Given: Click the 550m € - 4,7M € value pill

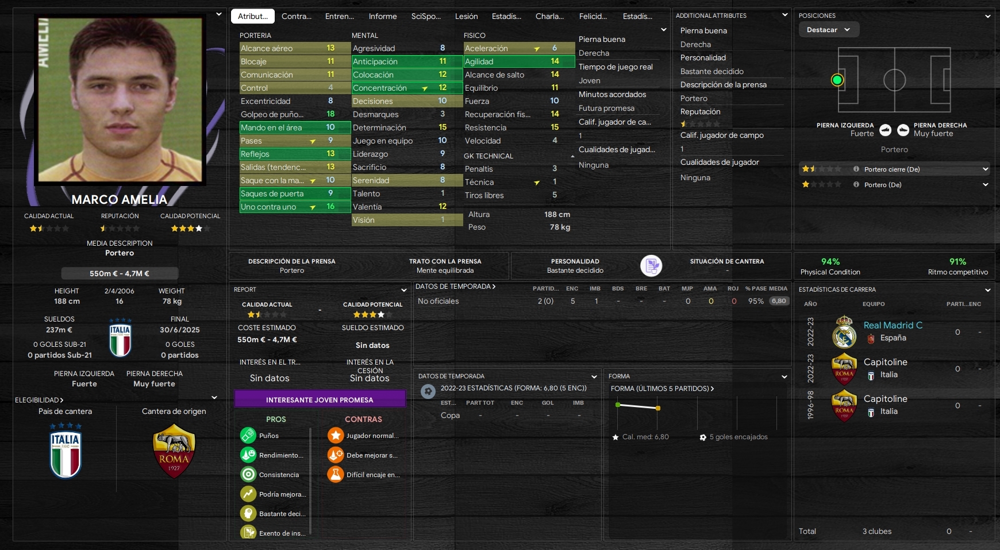Looking at the screenshot, I should [x=120, y=273].
